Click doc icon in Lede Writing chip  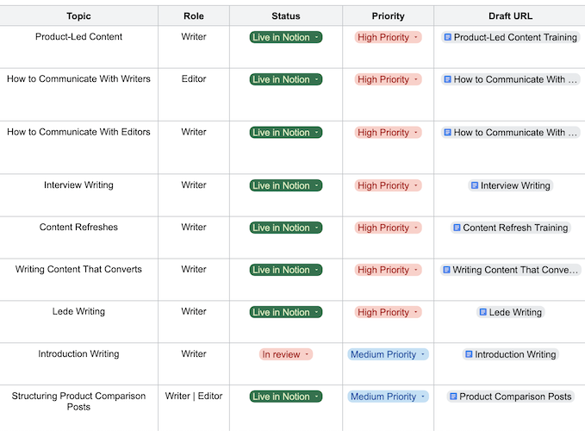(482, 312)
